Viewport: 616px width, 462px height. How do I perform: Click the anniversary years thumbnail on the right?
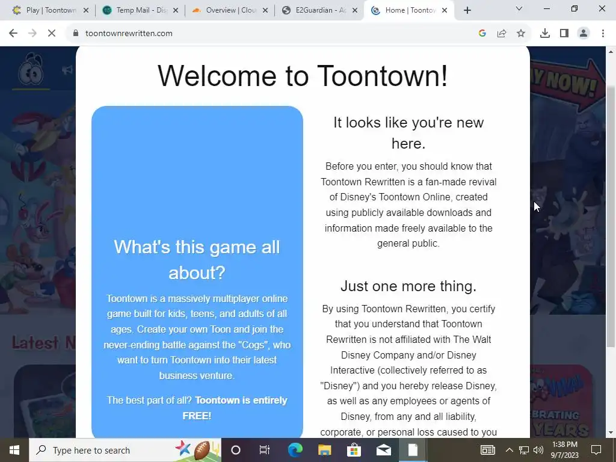(561, 401)
